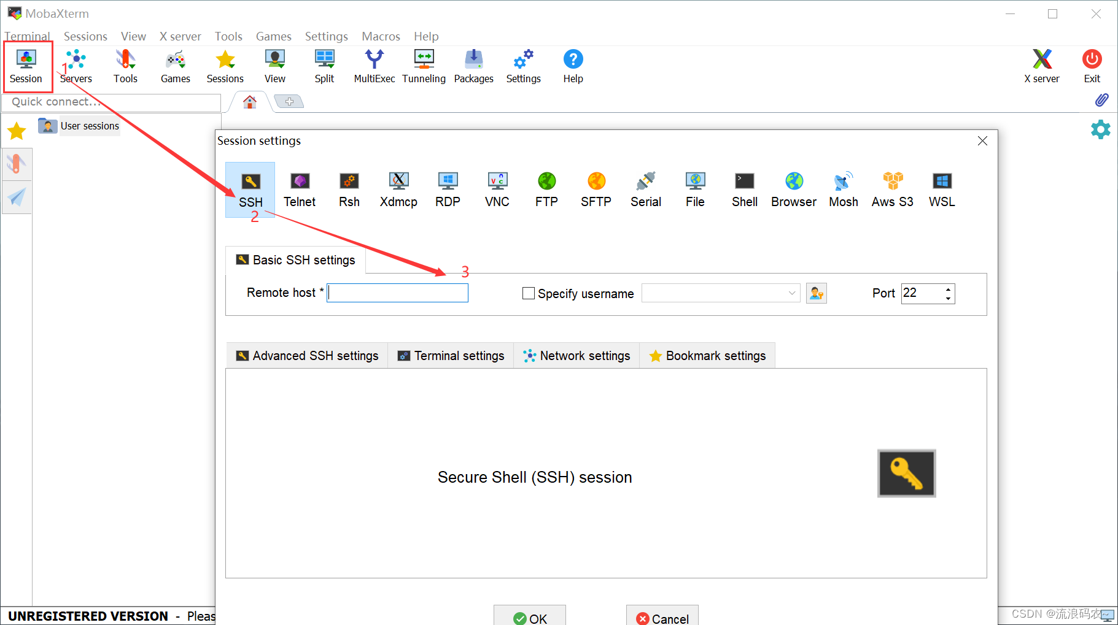Select the SFTP session type
Viewport: 1118px width, 625px height.
tap(596, 190)
